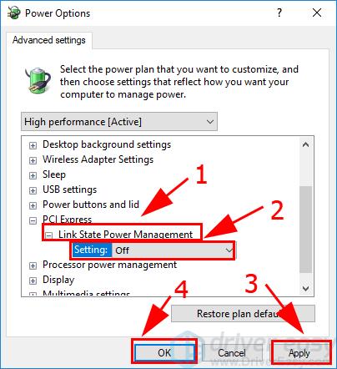Click the Apply button
The image size is (337, 369).
(300, 353)
